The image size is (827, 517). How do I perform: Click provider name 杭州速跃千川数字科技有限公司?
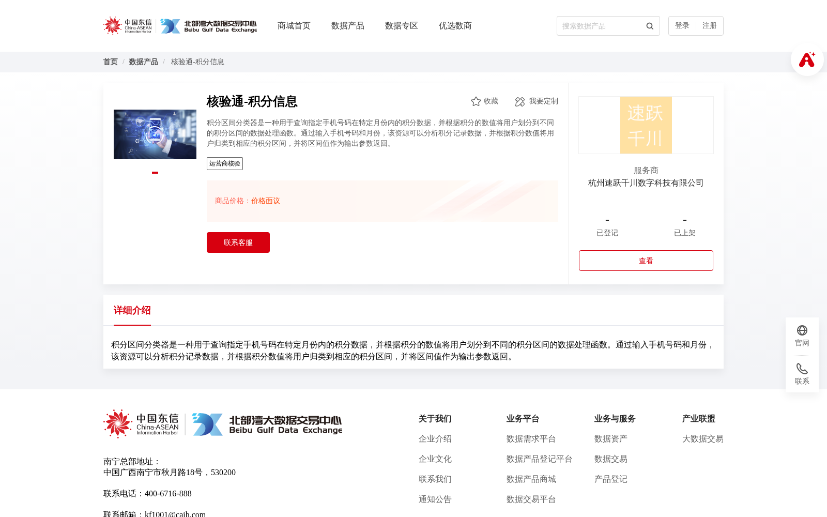[646, 183]
